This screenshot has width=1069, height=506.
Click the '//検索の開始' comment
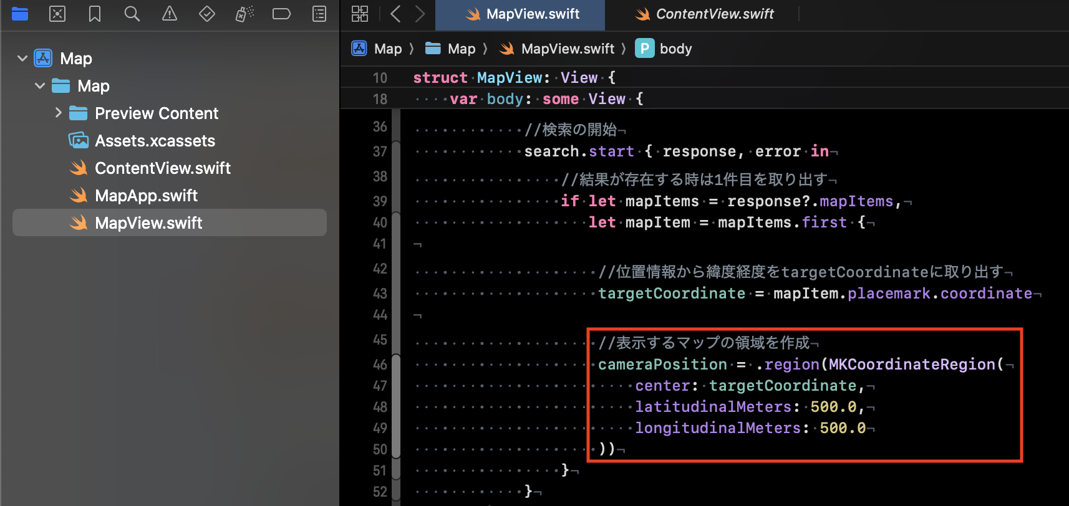point(571,130)
